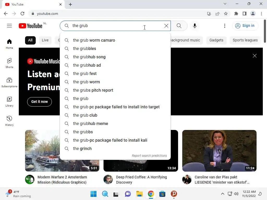Open Chrome profile avatar

click(x=253, y=14)
